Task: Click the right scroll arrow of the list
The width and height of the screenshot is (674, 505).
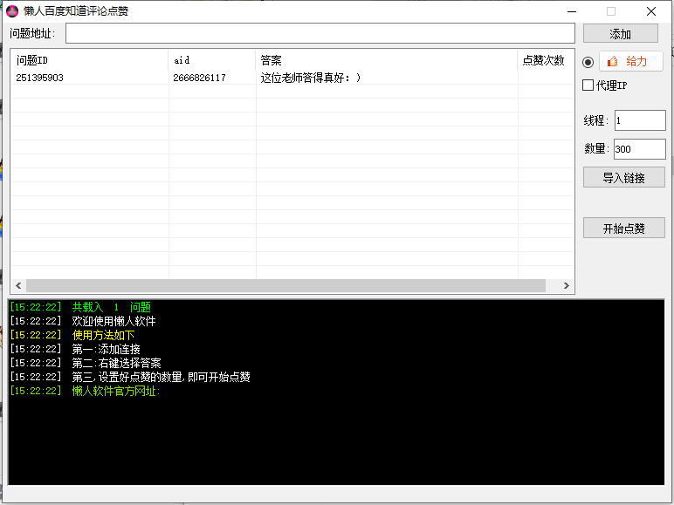Action: pos(566,285)
